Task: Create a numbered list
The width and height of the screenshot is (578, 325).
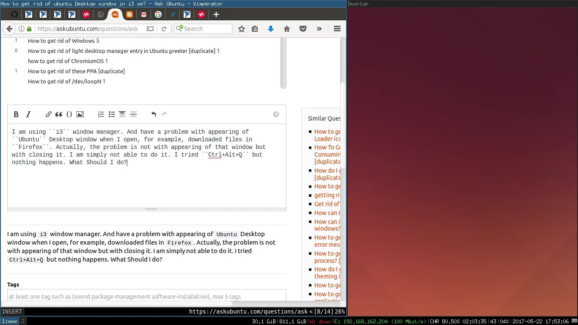Action: tap(101, 114)
